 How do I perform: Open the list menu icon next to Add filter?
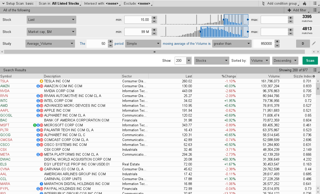point(315,10)
